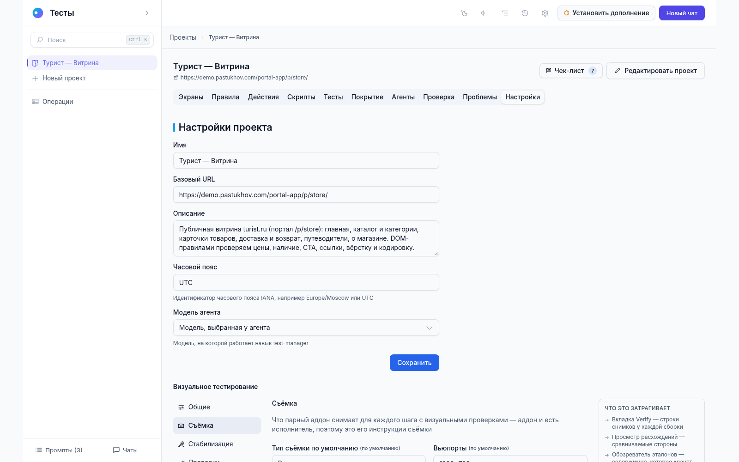Open the Чек-лист button
Viewport: 739px width, 462px height.
coord(571,71)
